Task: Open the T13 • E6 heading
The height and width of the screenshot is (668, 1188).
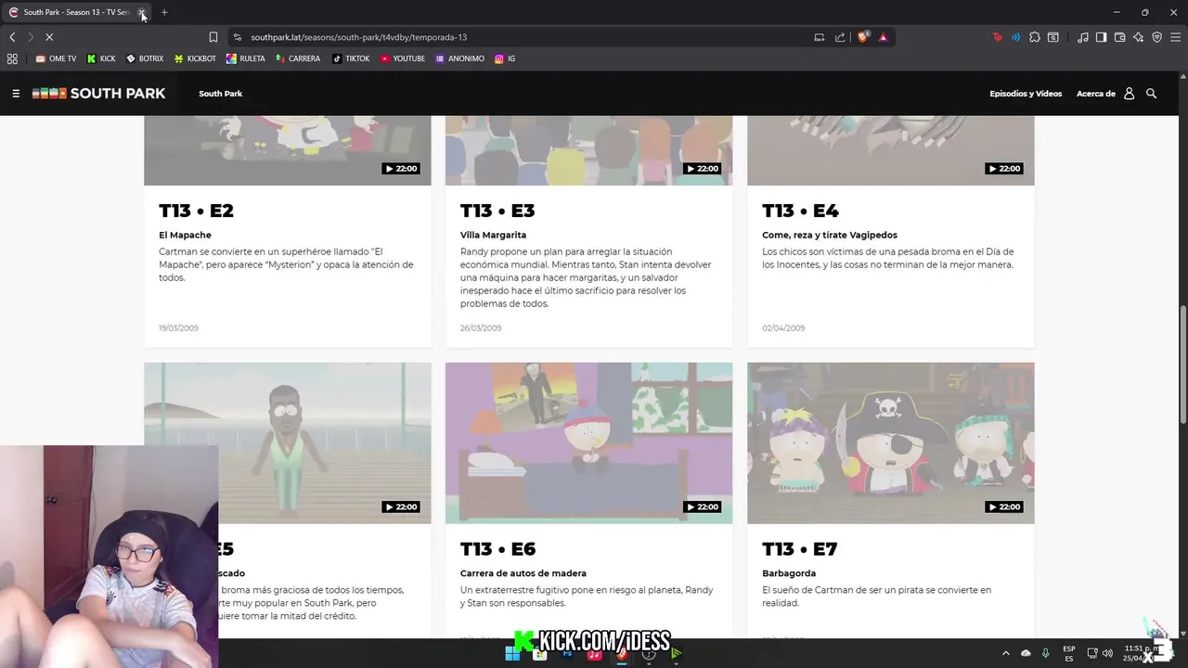Action: pos(497,549)
